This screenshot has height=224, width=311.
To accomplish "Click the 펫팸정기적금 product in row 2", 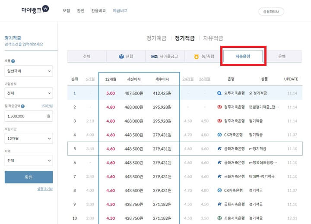I will point(264,107).
